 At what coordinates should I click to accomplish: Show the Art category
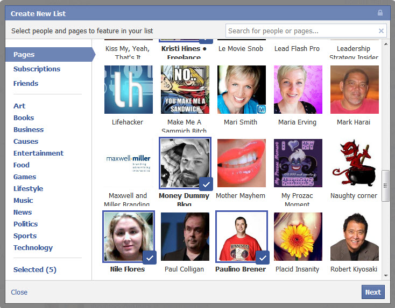point(19,106)
